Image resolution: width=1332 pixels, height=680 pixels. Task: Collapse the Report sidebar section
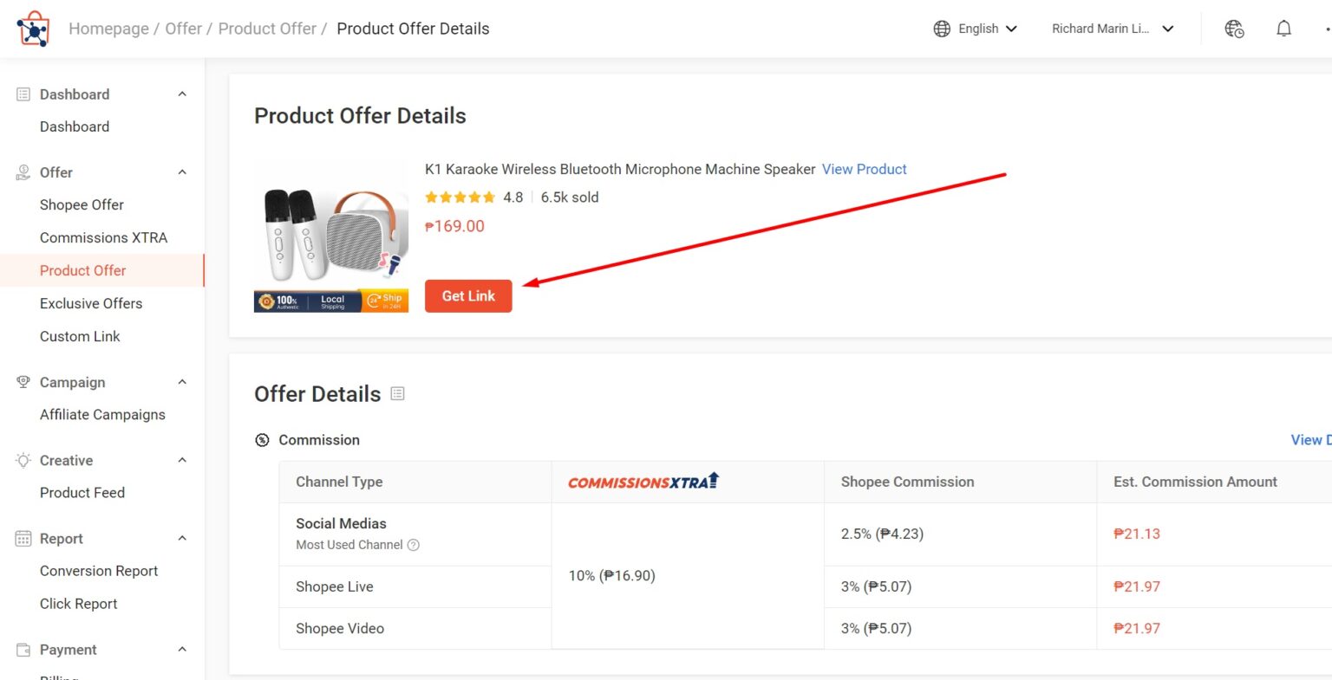[x=181, y=538]
